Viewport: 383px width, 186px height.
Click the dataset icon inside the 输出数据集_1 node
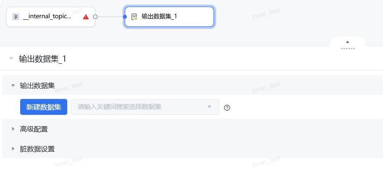[x=134, y=17]
